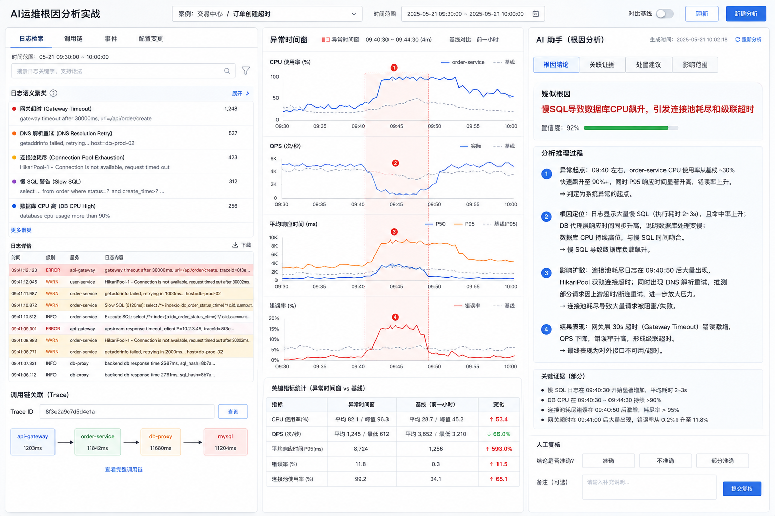This screenshot has width=775, height=516.
Task: Click anomaly marker 2 on QPS chart
Action: (x=395, y=163)
